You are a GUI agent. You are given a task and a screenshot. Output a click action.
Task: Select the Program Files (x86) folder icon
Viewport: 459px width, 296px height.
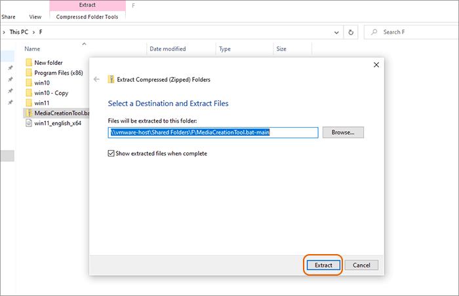tap(28, 73)
